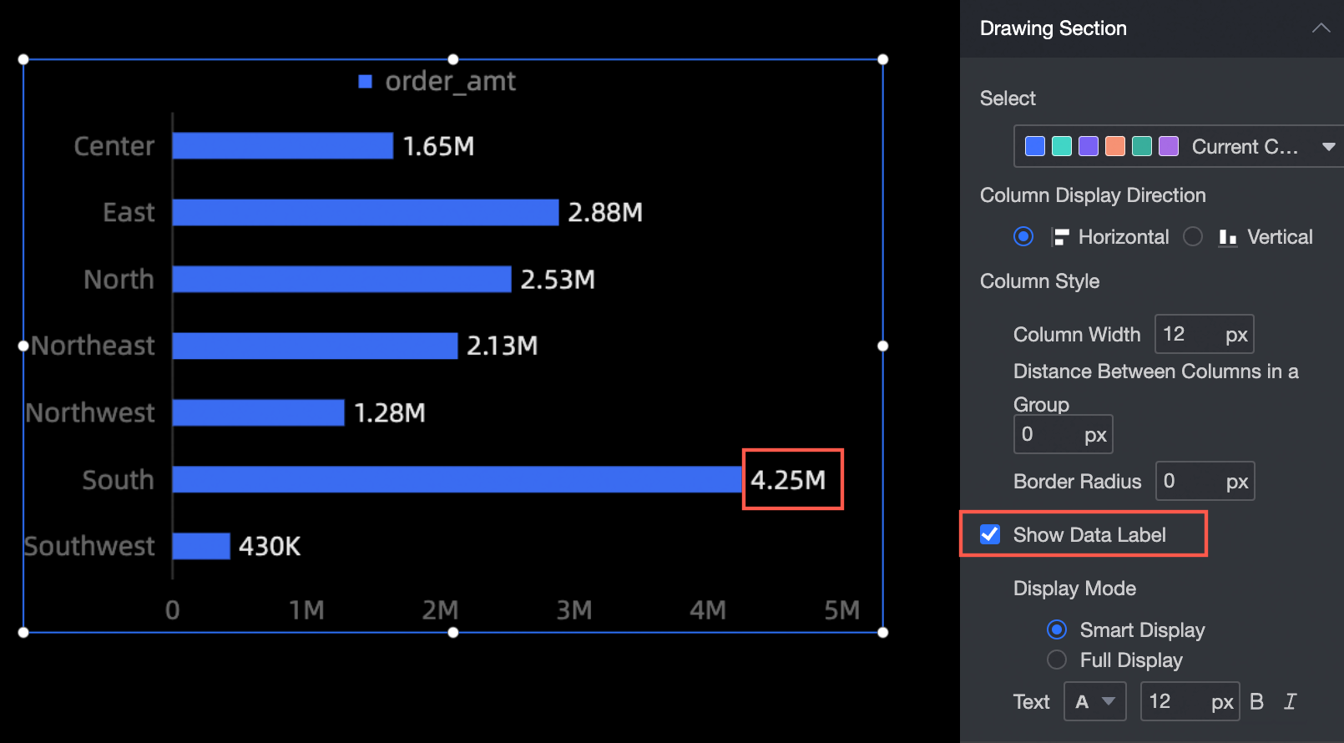Click the order_amt legend marker
This screenshot has width=1344, height=743.
pos(365,81)
